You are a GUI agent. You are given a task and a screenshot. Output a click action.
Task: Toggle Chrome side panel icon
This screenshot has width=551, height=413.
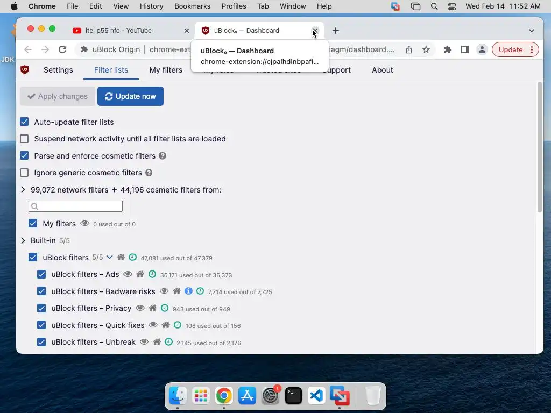464,49
